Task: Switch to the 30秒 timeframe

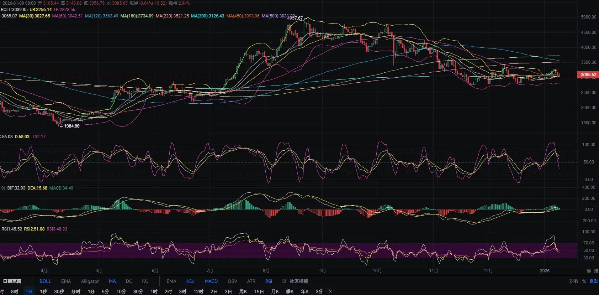Action: pos(59,291)
